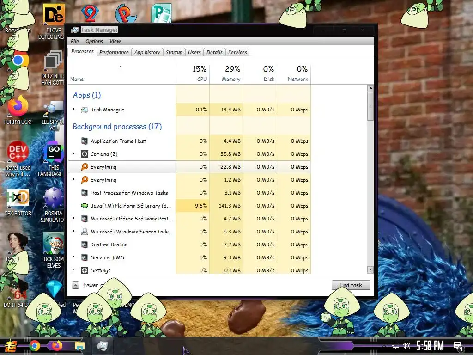Show hidden system tray icons chevron

coord(384,346)
